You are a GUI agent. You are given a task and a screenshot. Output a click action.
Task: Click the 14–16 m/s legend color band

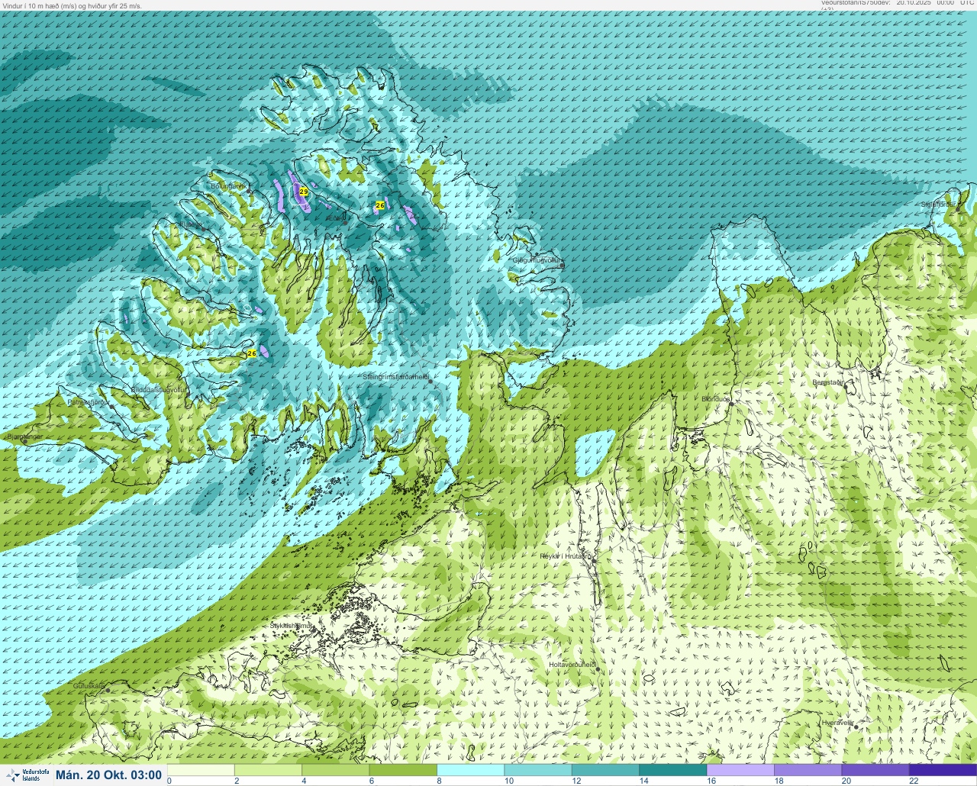pyautogui.click(x=672, y=770)
